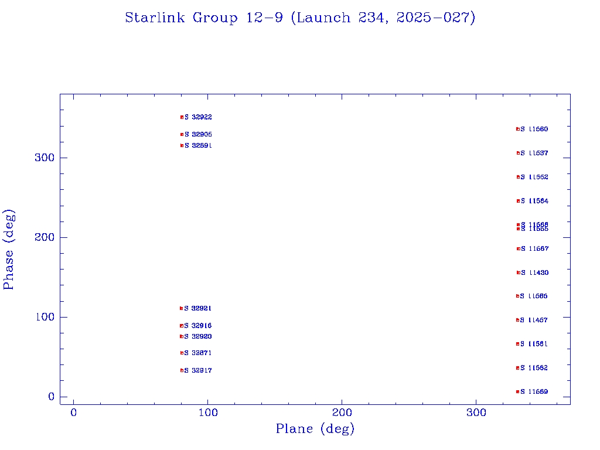Viewport: 600px width, 450px height.
Task: Click the S 32871 satellite label
Action: point(198,353)
